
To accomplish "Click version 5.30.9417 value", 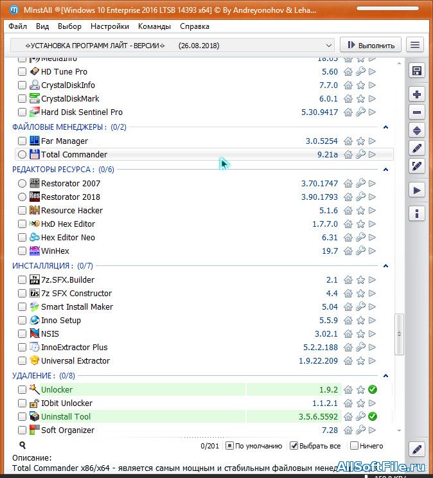I will 319,112.
